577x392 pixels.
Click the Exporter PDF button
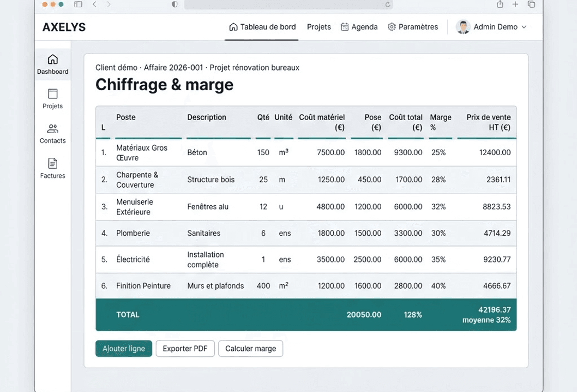(185, 349)
